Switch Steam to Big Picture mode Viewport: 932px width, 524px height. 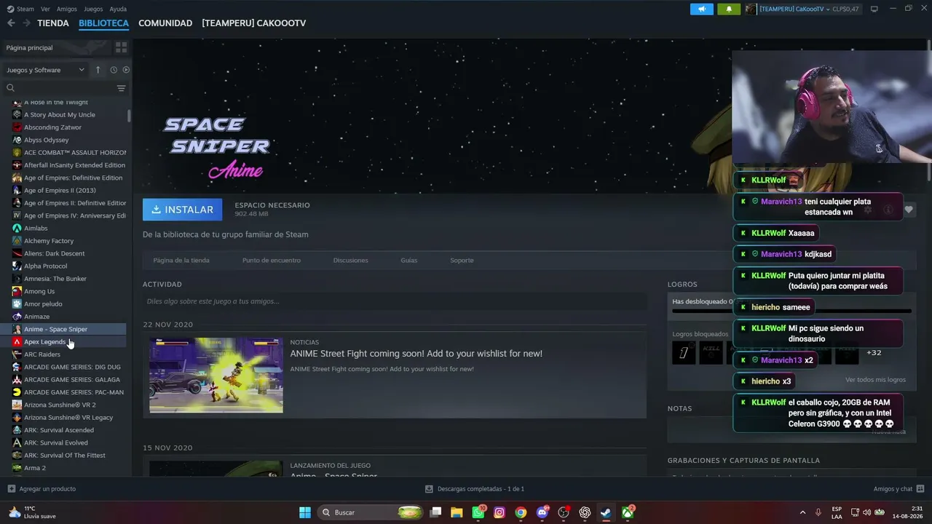(874, 9)
